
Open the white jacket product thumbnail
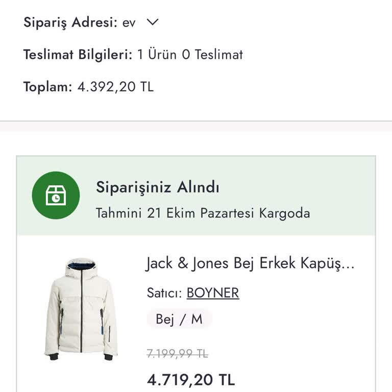[81, 308]
